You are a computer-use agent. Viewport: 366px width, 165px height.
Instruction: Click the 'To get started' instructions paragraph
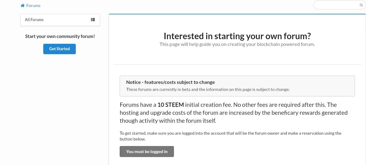pyautogui.click(x=231, y=136)
